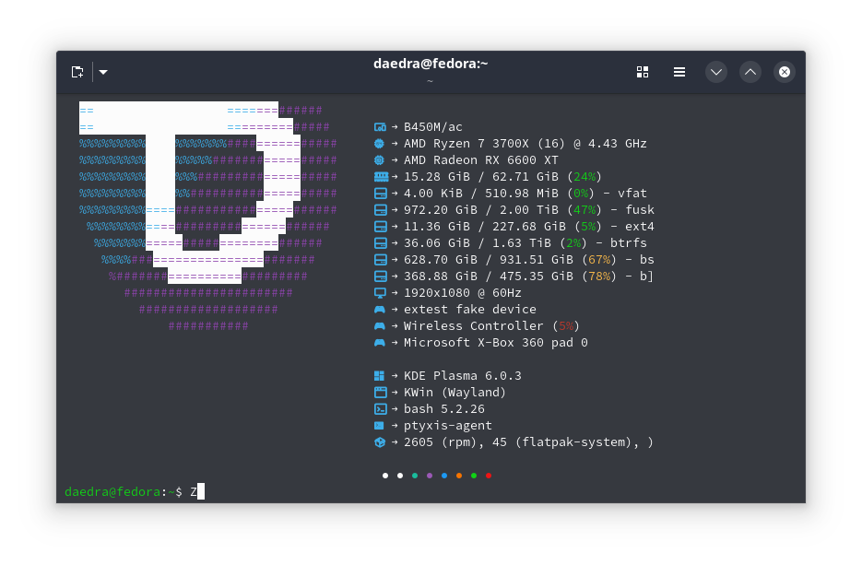862x565 pixels.
Task: Click the gamepad icon beside Wireless Controller
Action: click(380, 326)
